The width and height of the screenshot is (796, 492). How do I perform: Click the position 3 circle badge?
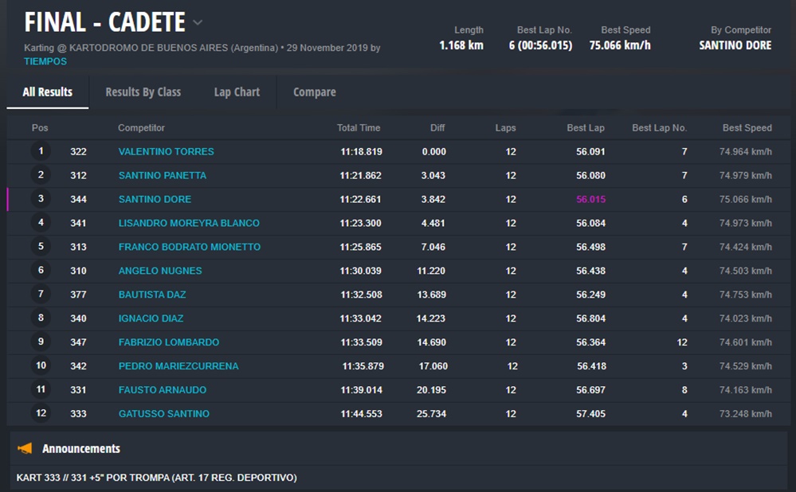coord(41,199)
